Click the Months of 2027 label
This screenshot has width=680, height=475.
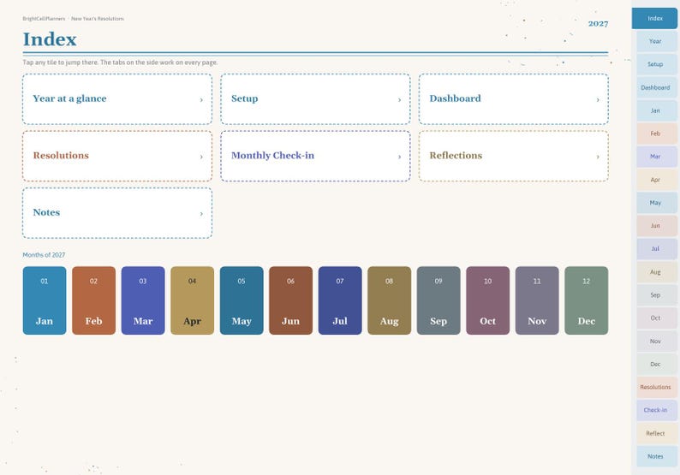[x=44, y=255]
